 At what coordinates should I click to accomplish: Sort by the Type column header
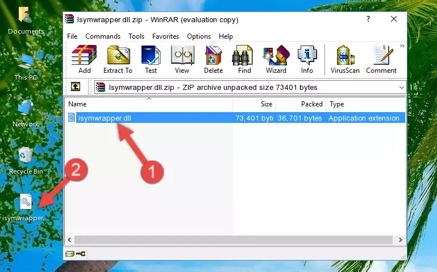[x=365, y=104]
